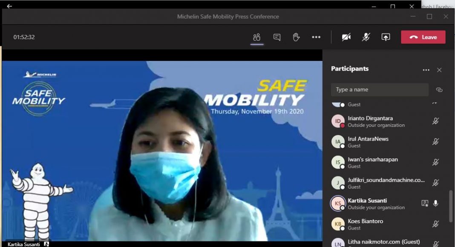Open Participants panel more options
This screenshot has height=247, width=455.
426,70
